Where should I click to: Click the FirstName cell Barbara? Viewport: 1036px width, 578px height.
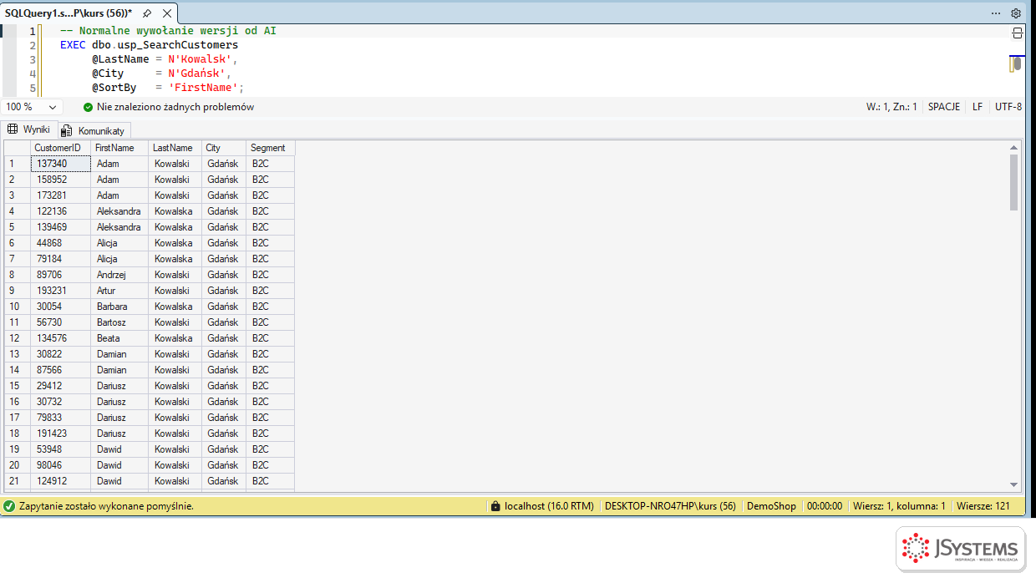pyautogui.click(x=119, y=307)
